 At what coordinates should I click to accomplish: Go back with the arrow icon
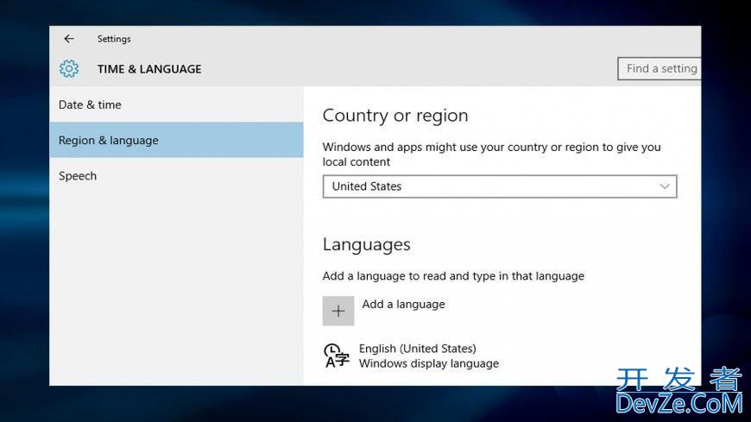pos(69,39)
